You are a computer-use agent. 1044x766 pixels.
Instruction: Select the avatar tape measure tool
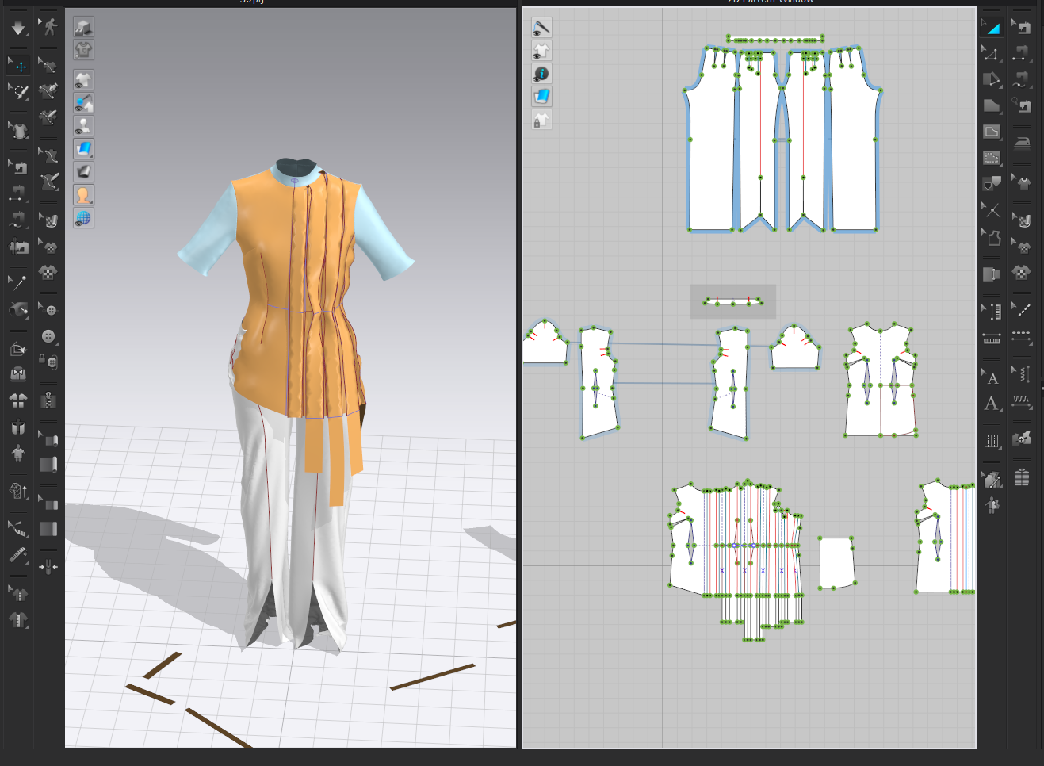click(18, 556)
